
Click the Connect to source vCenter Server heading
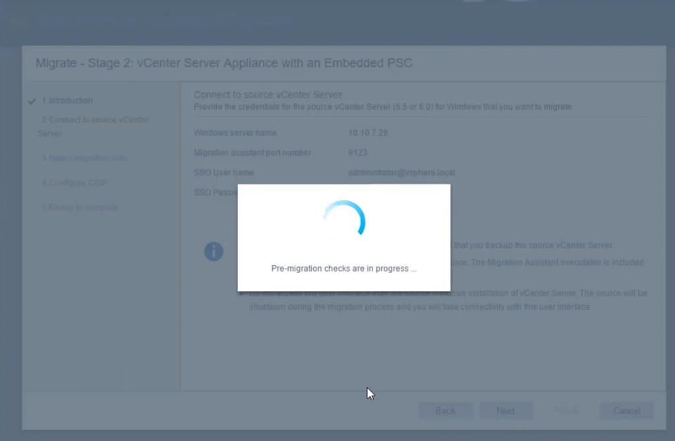268,95
